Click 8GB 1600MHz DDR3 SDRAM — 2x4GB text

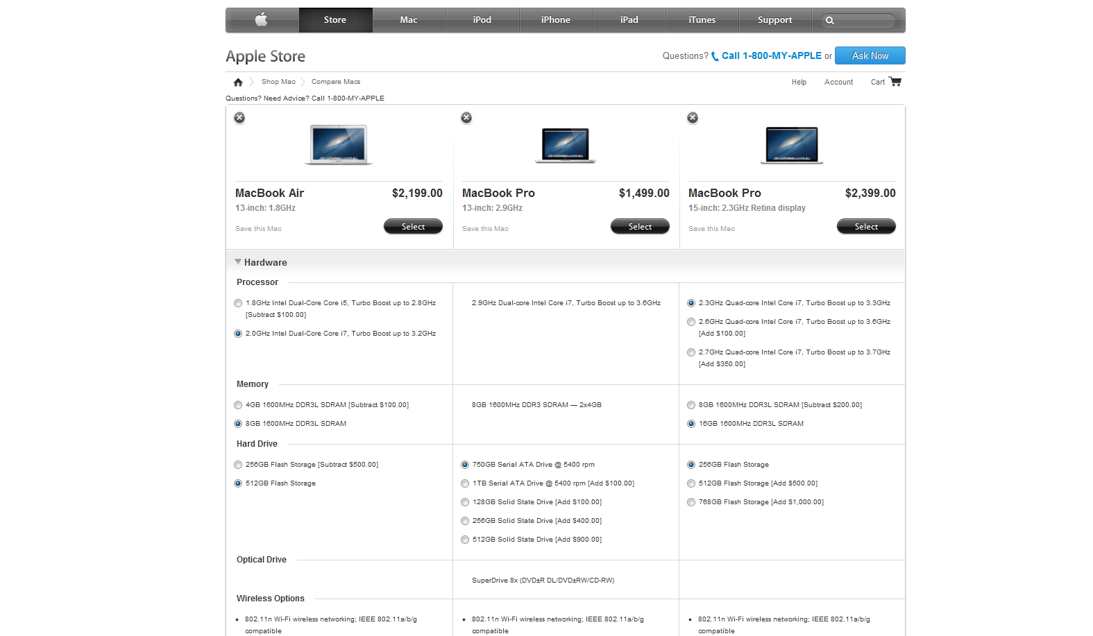pyautogui.click(x=536, y=405)
